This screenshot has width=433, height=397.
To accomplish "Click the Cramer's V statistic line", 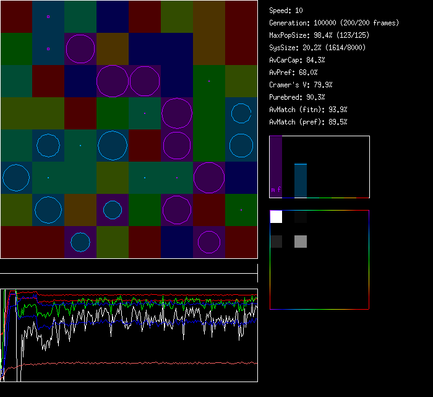I will pos(301,85).
